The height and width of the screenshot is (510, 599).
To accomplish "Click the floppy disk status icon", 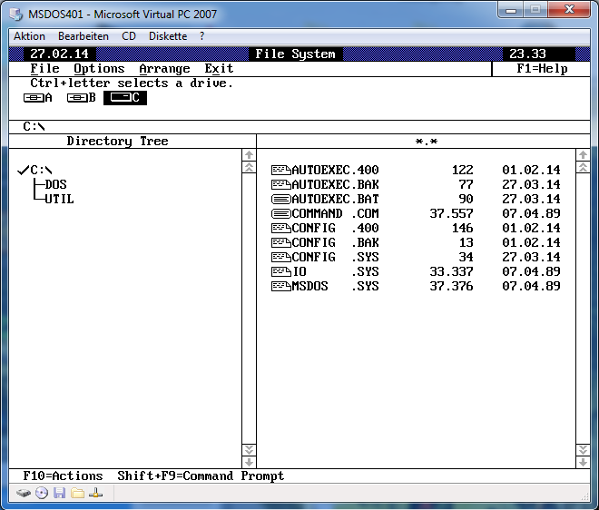I will pyautogui.click(x=59, y=493).
